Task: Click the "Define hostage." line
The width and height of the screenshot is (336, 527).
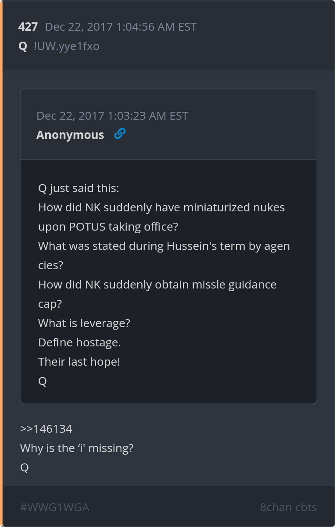Action: (x=79, y=342)
